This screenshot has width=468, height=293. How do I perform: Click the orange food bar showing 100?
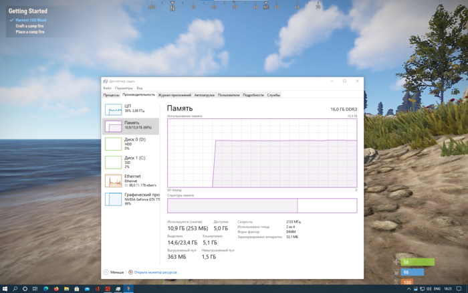406,282
